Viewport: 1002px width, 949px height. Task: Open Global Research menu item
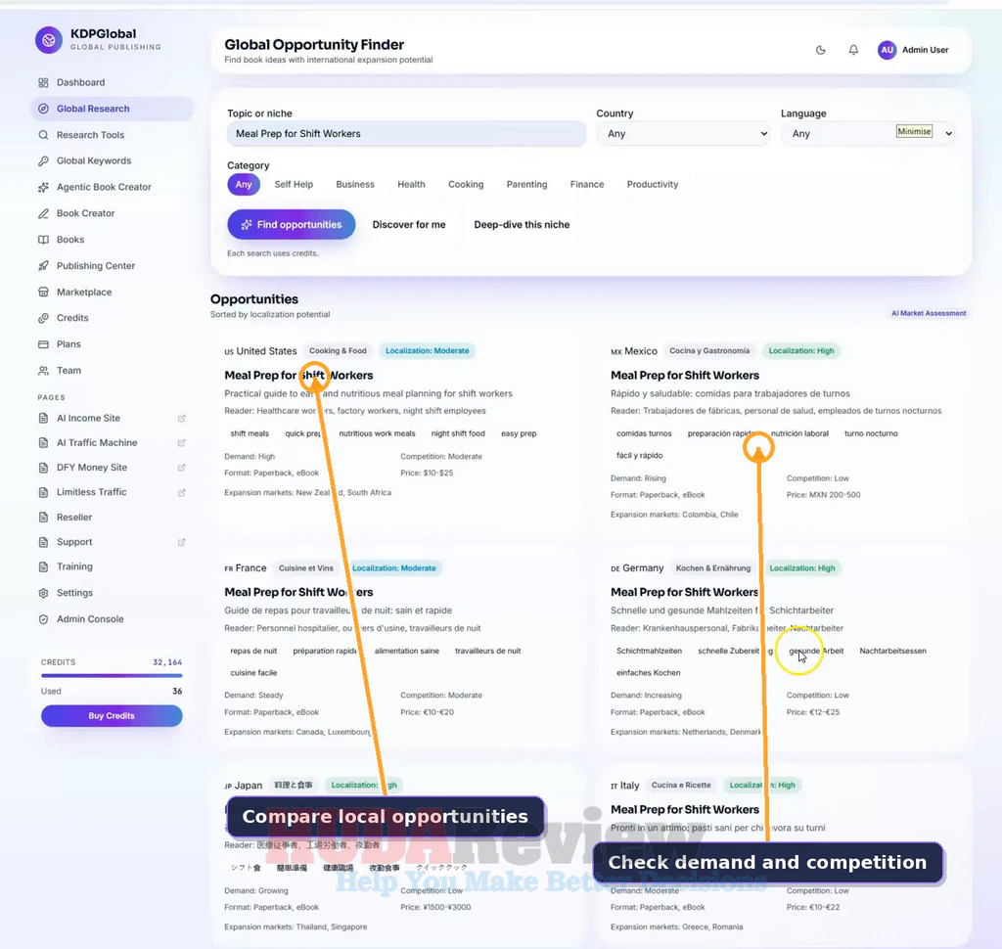click(x=112, y=109)
